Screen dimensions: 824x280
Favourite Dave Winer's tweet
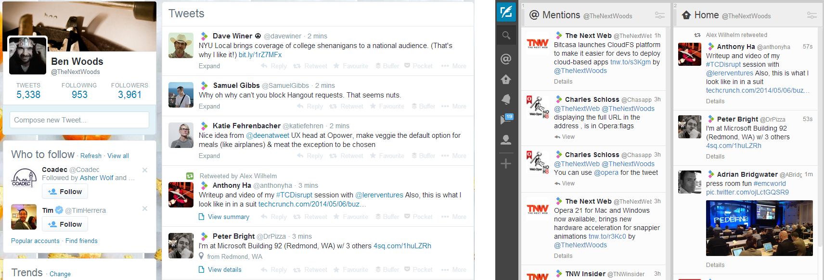tap(351, 66)
